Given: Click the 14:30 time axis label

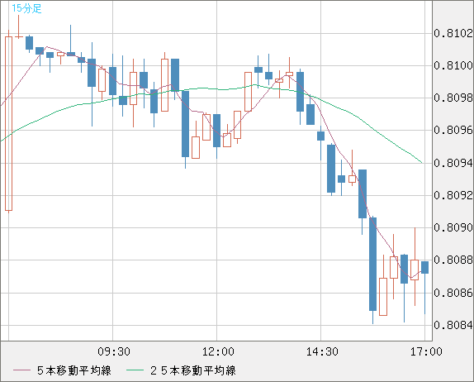Looking at the screenshot, I should [322, 351].
